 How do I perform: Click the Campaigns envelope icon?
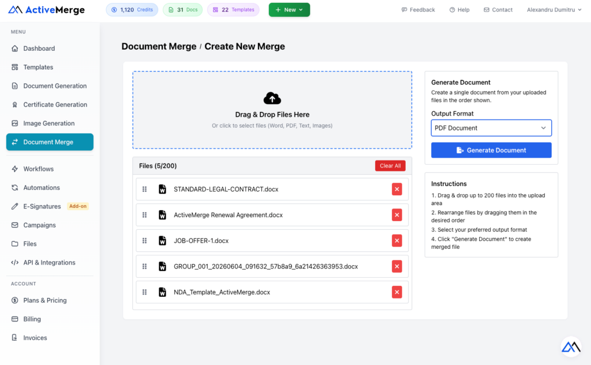14,225
